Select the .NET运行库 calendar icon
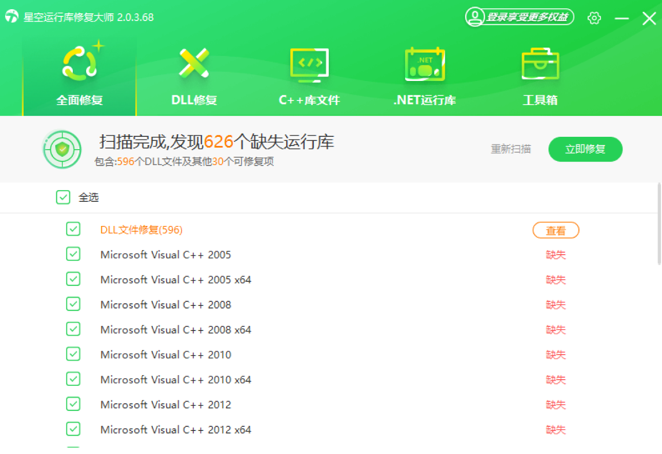 pyautogui.click(x=425, y=64)
